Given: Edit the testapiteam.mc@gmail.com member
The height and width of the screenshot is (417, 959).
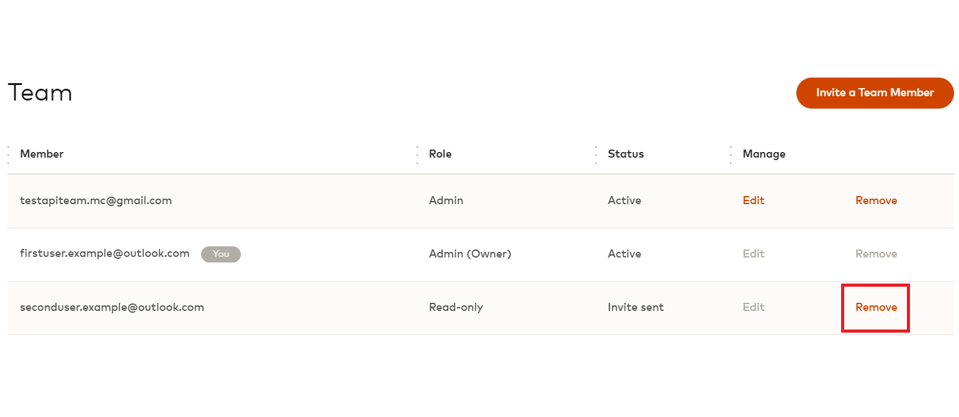Looking at the screenshot, I should pyautogui.click(x=754, y=200).
